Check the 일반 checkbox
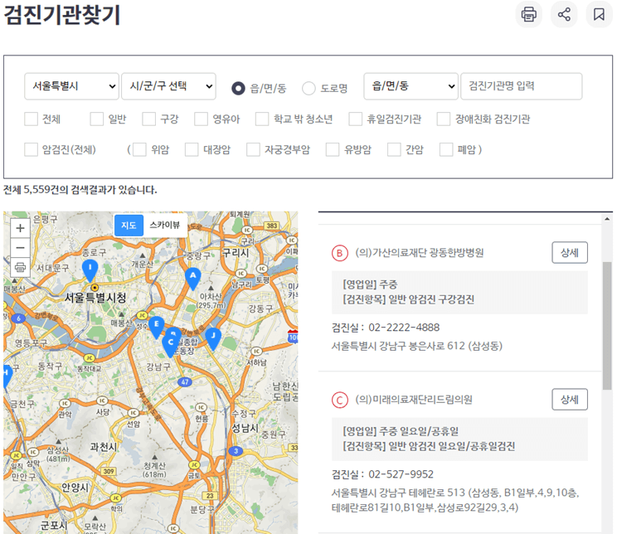Screen dimensions: 617x534 click(97, 119)
